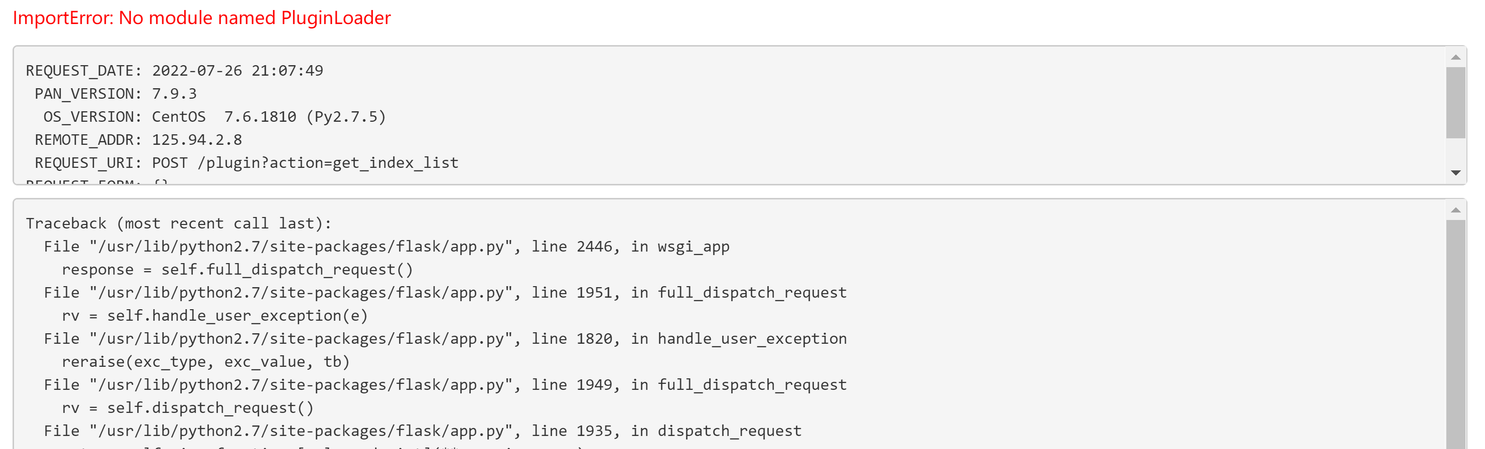Click the traceback box scroll-up arrow

tap(1455, 210)
